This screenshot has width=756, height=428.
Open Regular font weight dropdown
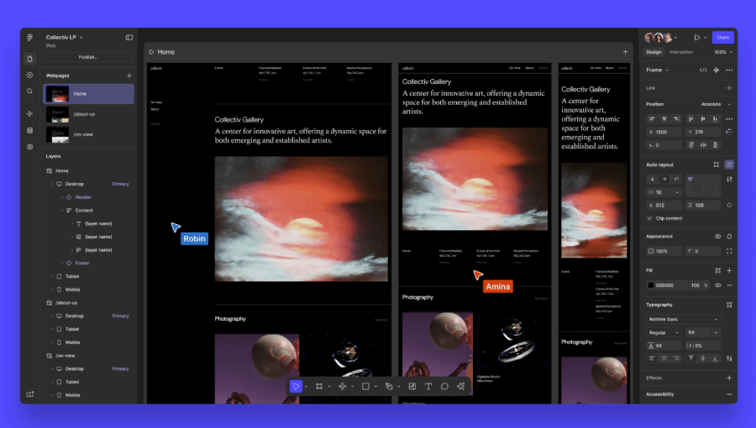[664, 332]
